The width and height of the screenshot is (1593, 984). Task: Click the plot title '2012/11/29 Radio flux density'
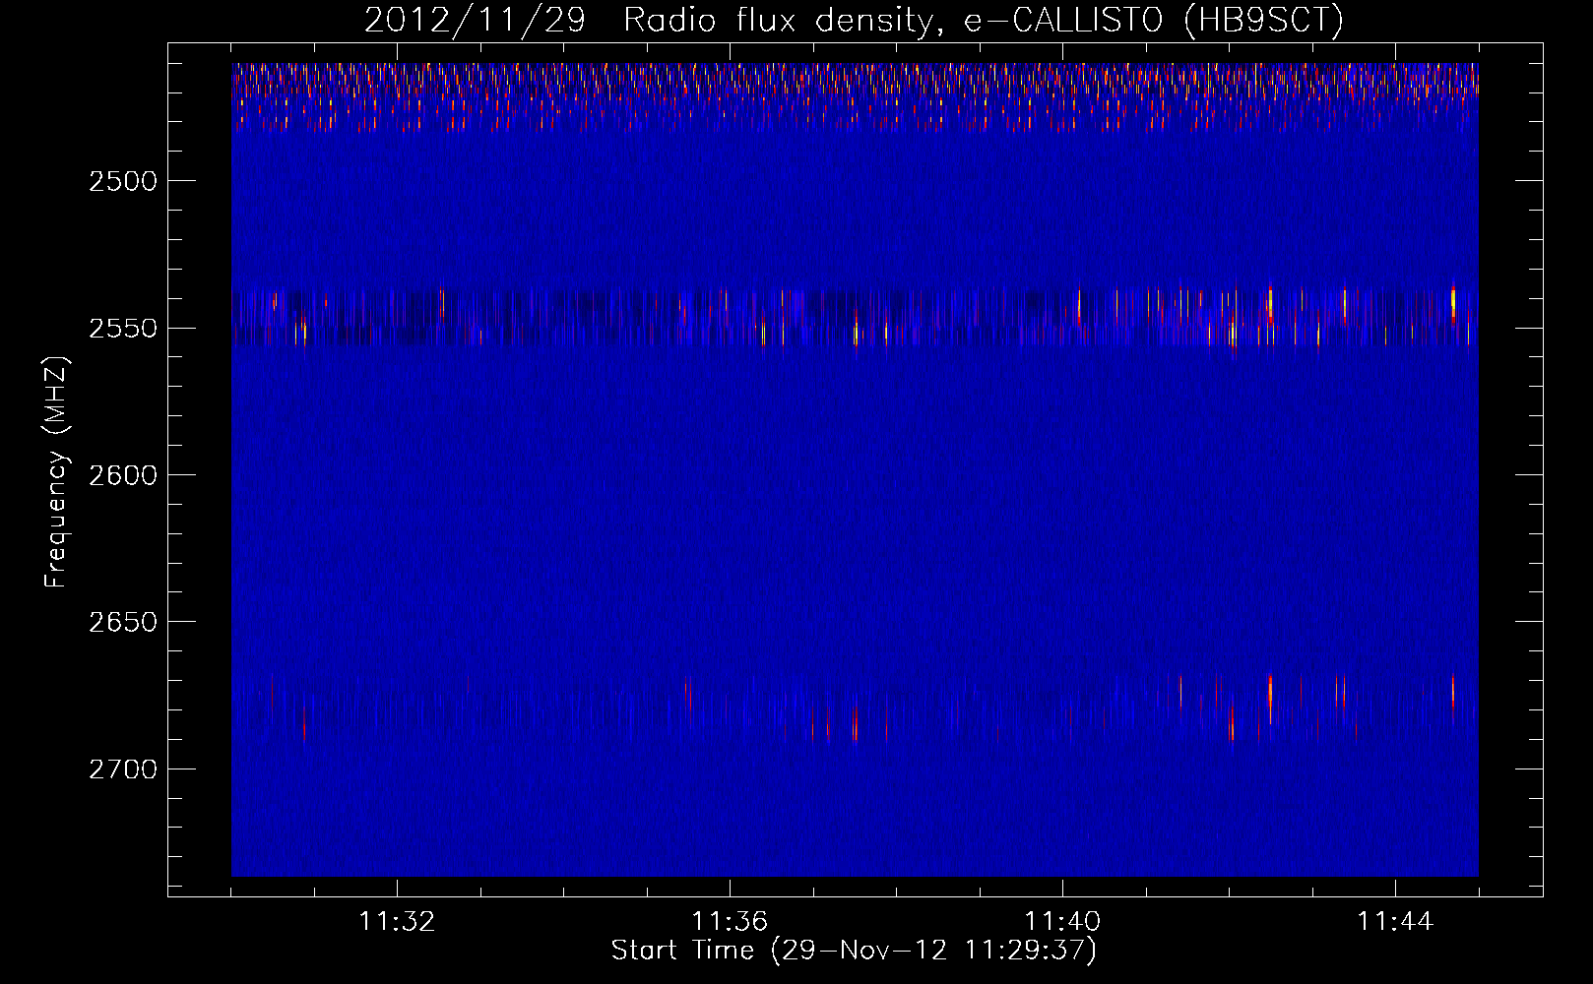point(854,20)
